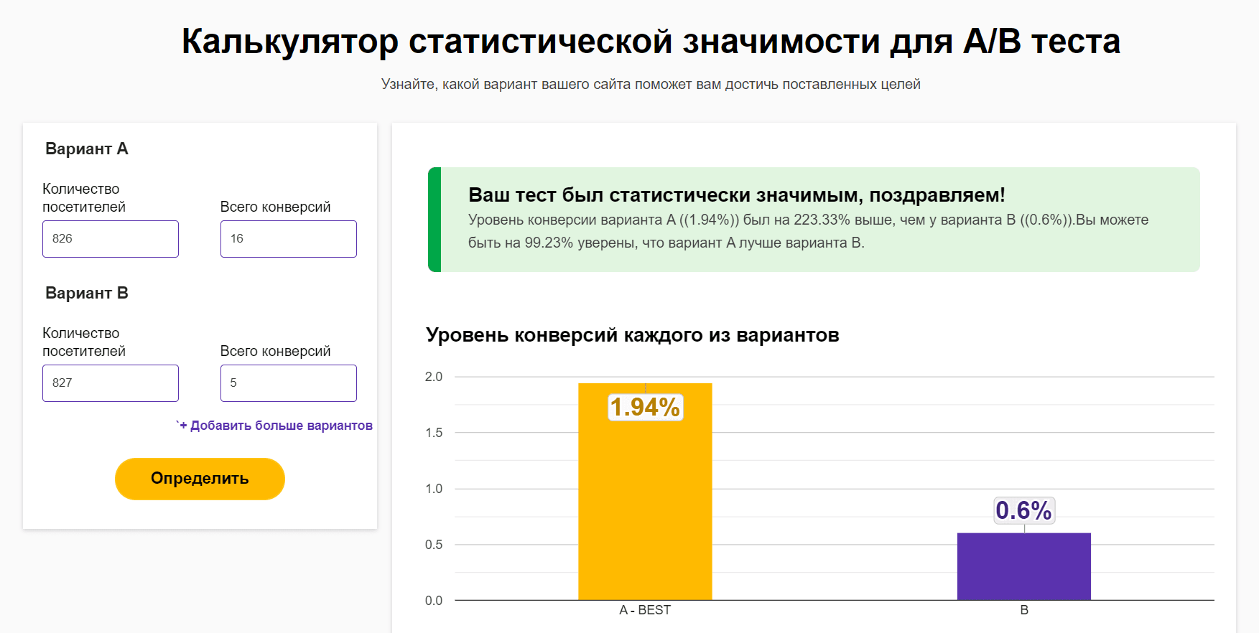
Task: Click the 0.6% data label on chart
Action: (x=1023, y=510)
